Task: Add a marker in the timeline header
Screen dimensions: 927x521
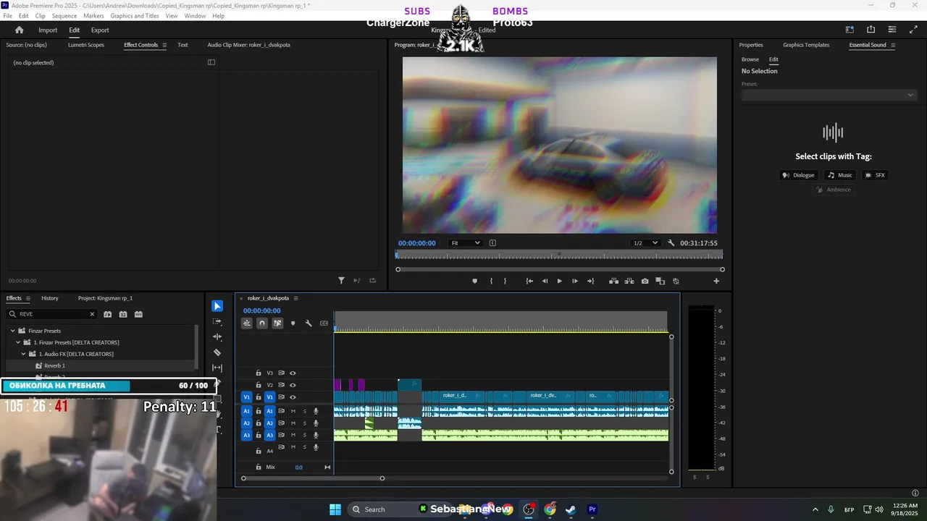Action: 293,323
